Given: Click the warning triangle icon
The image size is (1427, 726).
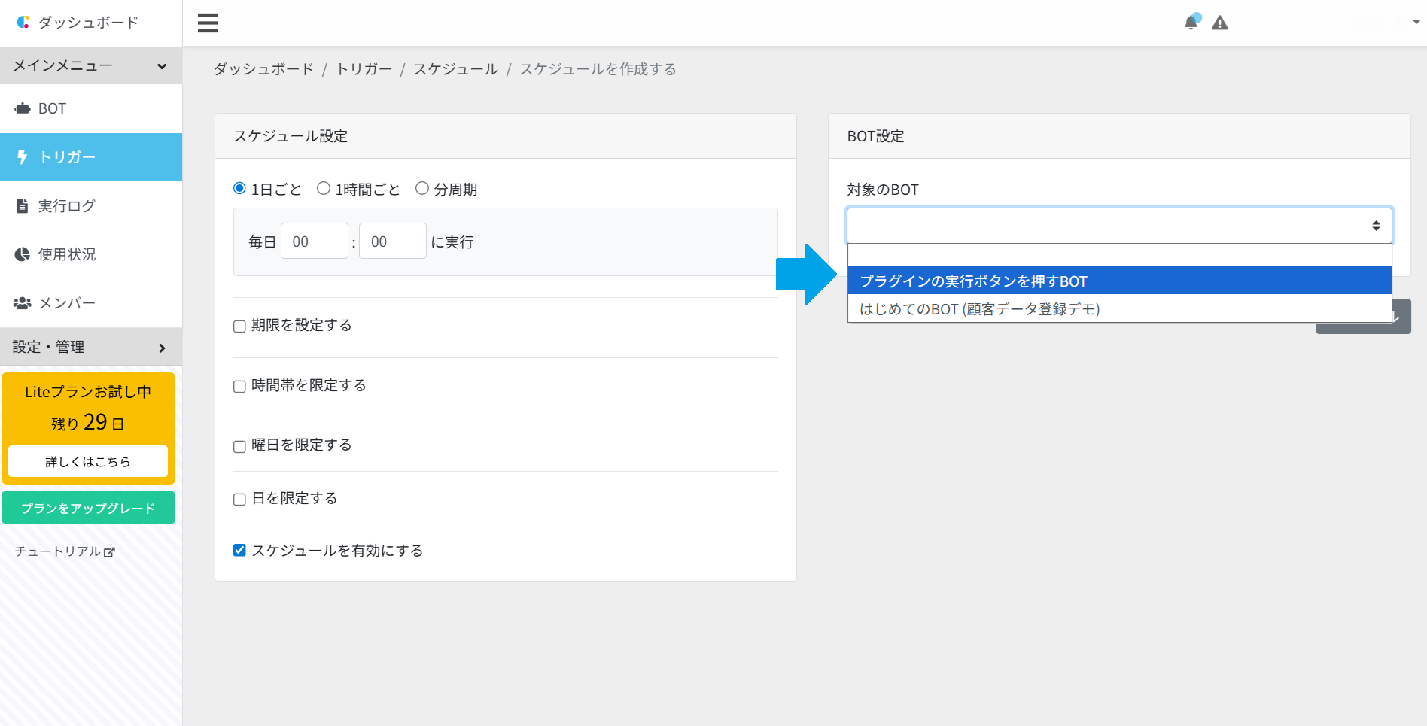Looking at the screenshot, I should (1220, 23).
